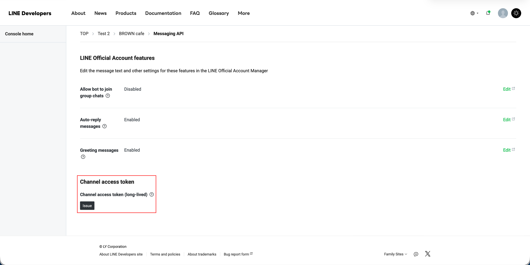Visit the X social media icon
The height and width of the screenshot is (265, 530).
pyautogui.click(x=428, y=254)
